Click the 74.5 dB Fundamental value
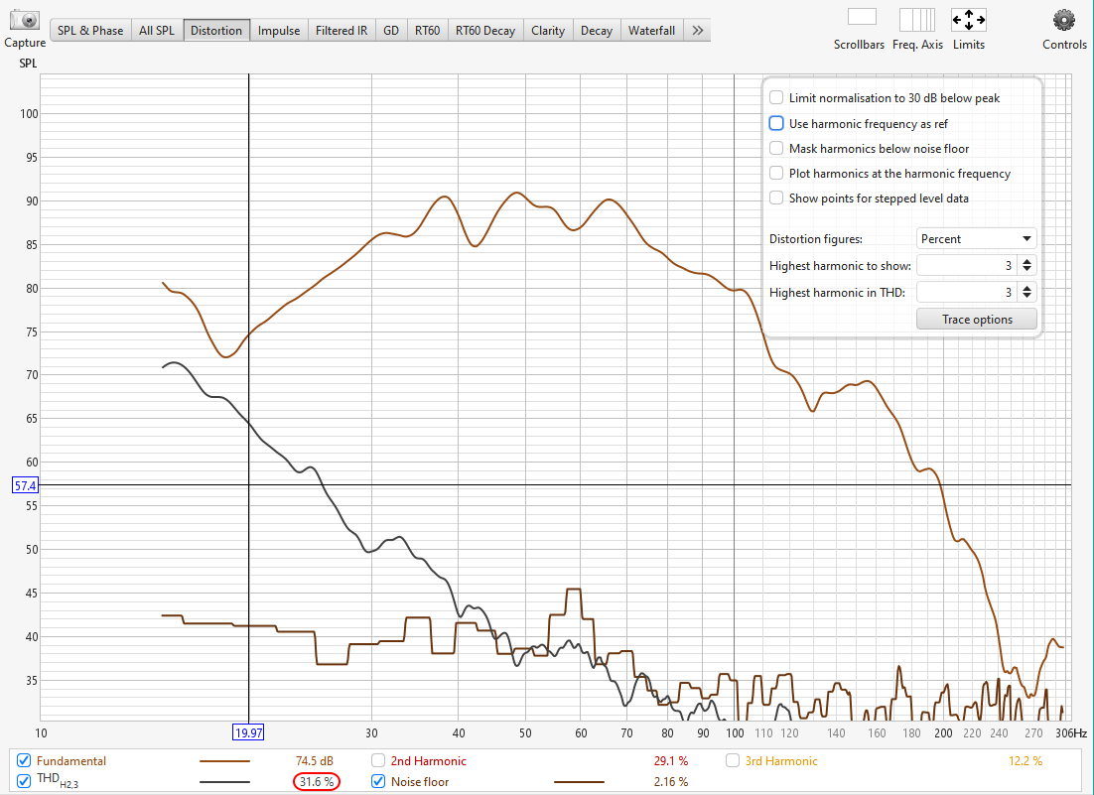The width and height of the screenshot is (1094, 795). click(x=315, y=761)
